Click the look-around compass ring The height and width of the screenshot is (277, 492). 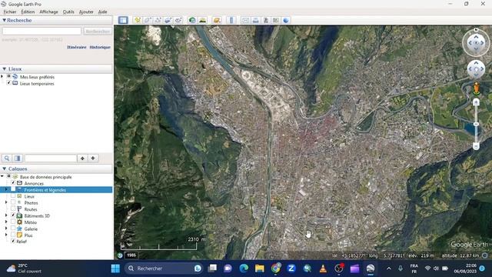tap(476, 43)
